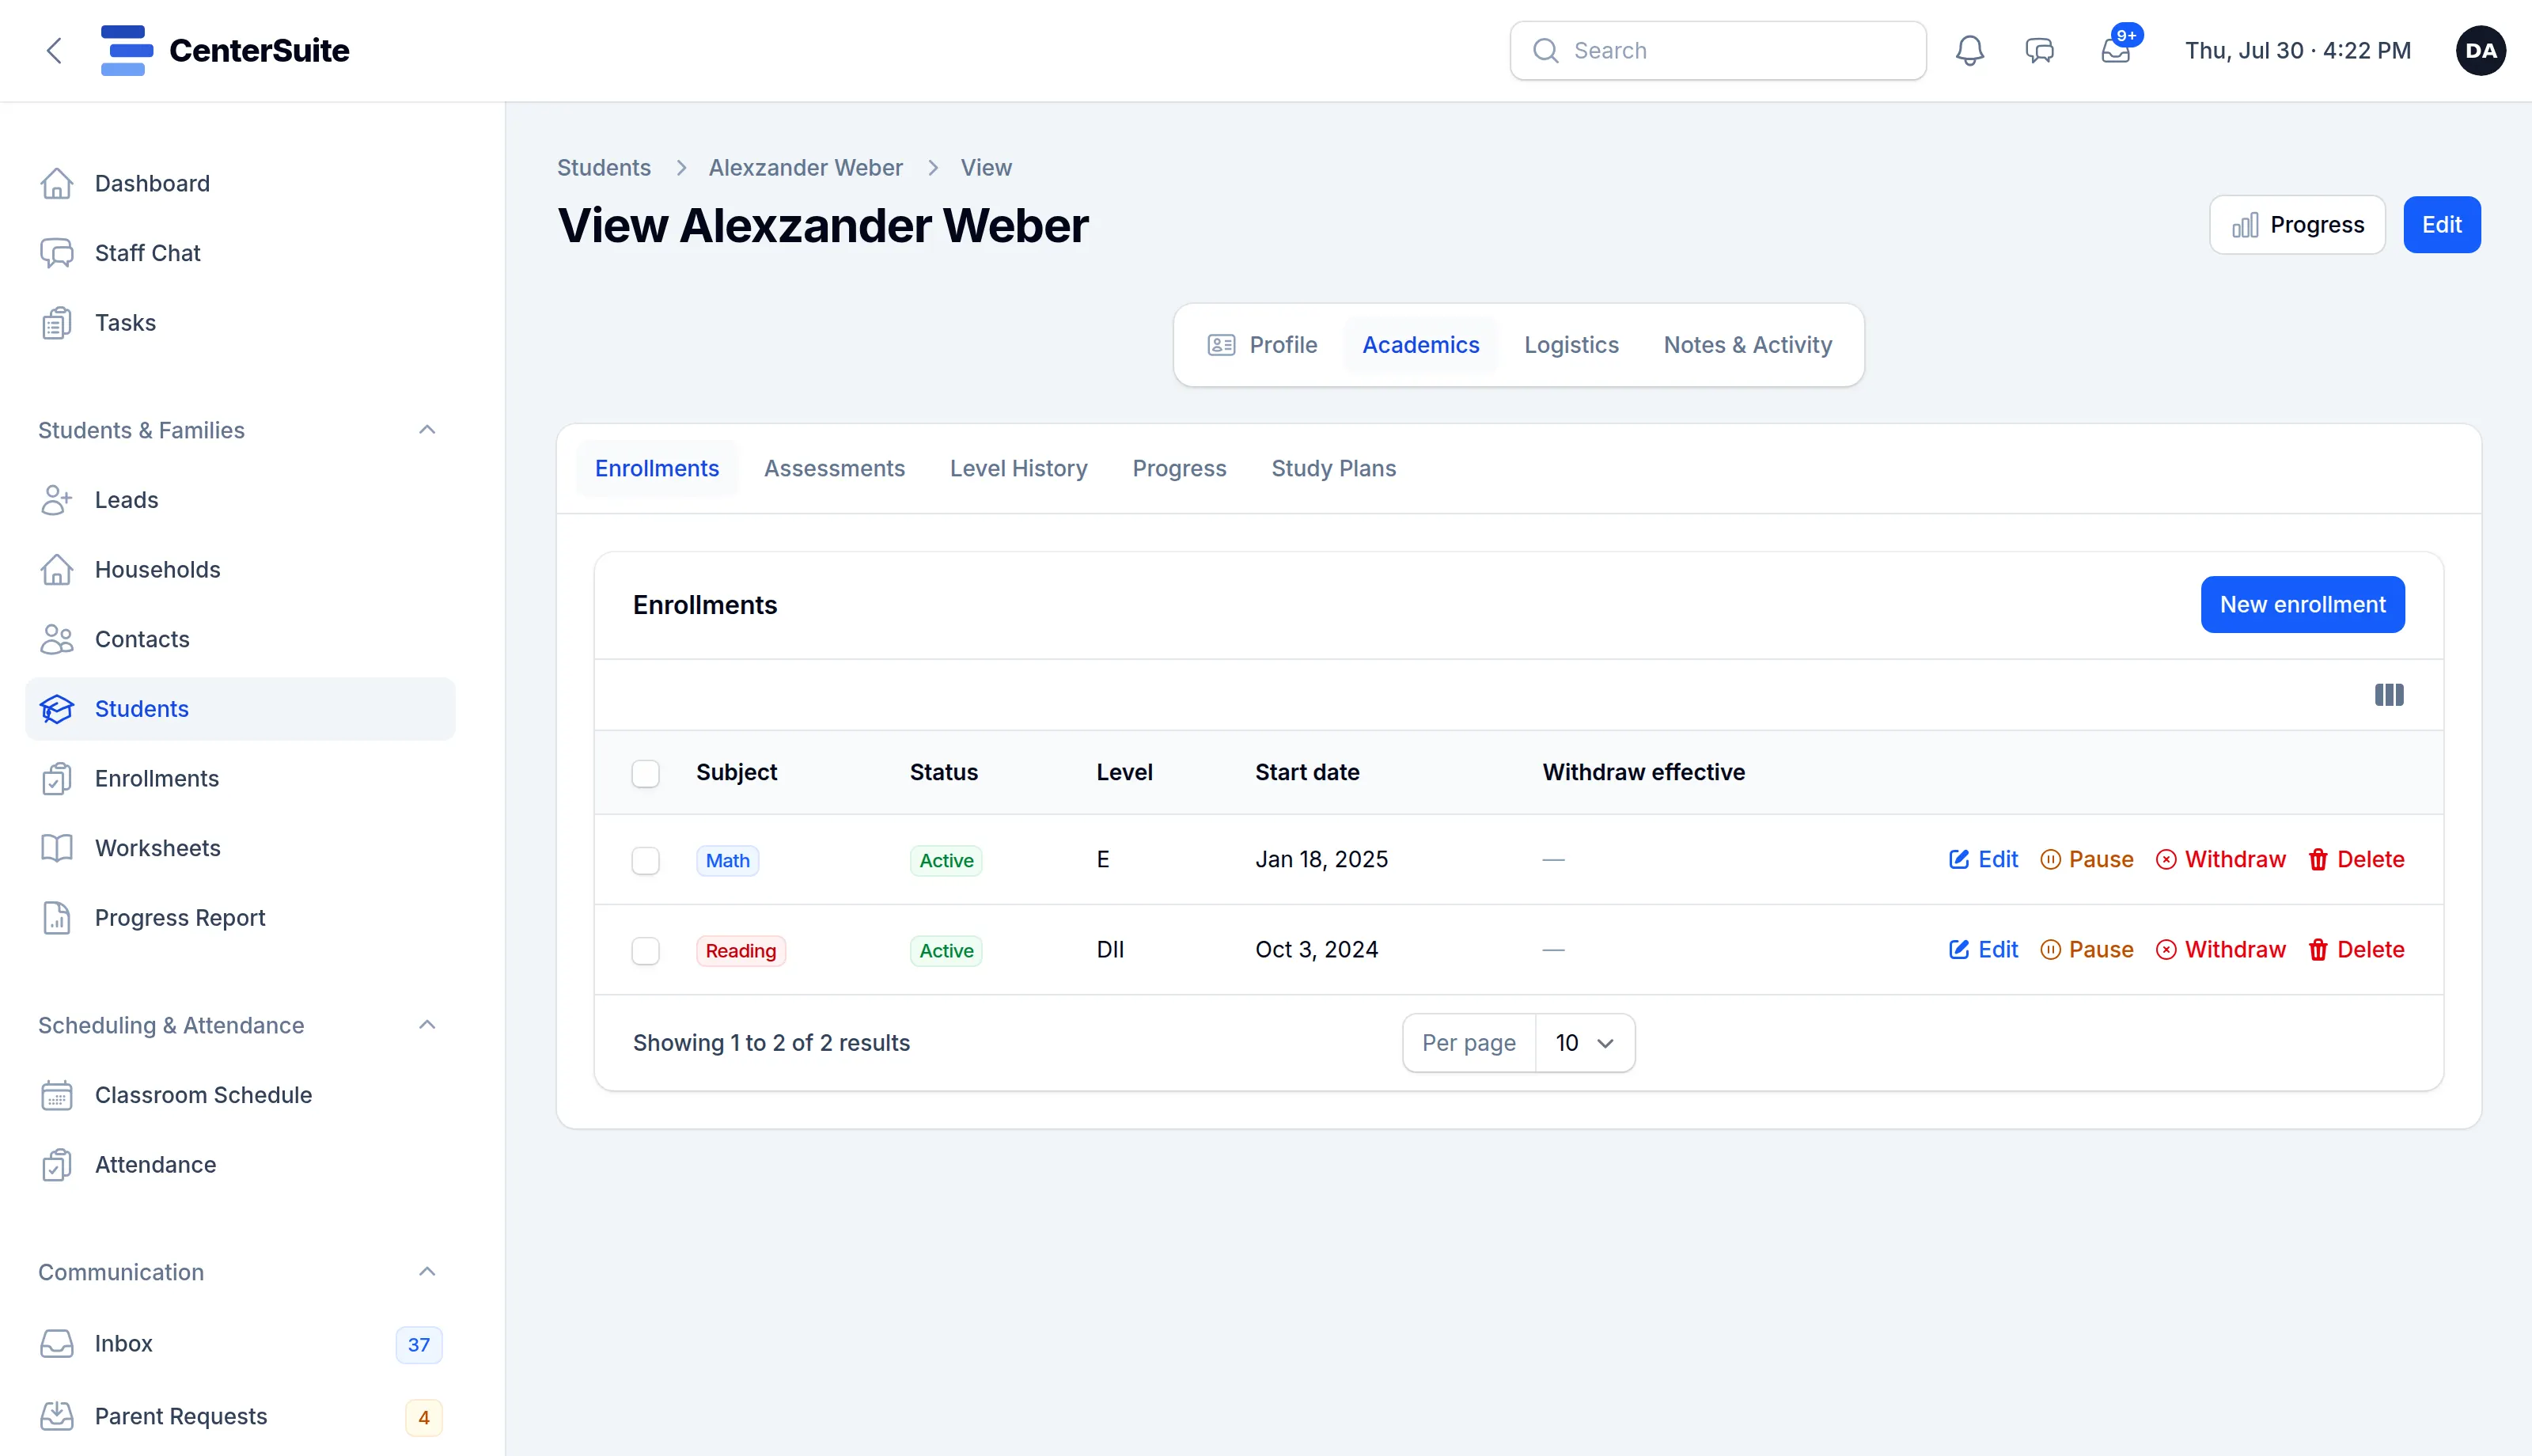Check the select-all checkbox in table header
Image resolution: width=2532 pixels, height=1456 pixels.
(646, 773)
